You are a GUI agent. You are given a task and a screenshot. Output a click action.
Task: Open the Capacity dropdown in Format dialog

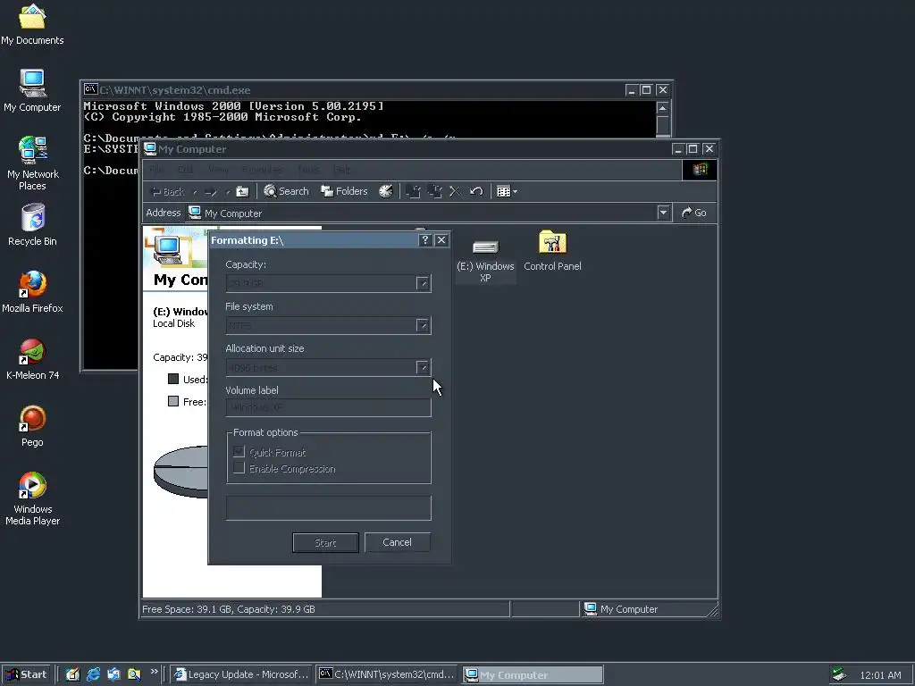click(423, 283)
